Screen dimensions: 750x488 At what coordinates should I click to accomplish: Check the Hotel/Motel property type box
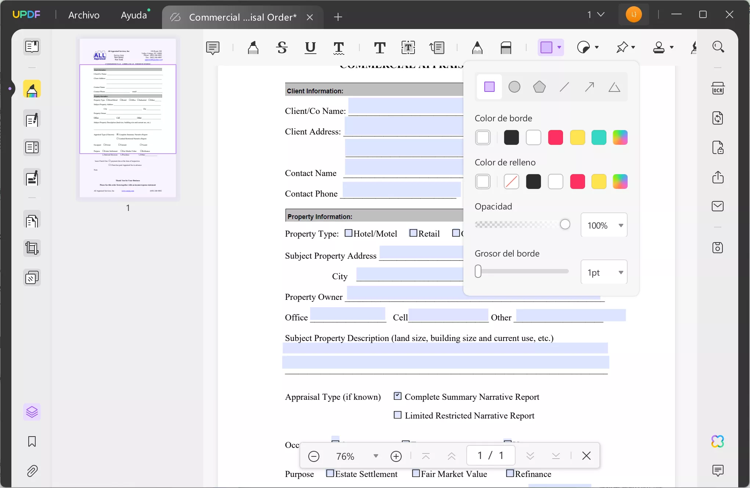pyautogui.click(x=348, y=233)
